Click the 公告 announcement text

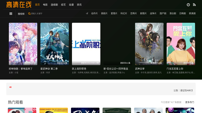coord(183,90)
